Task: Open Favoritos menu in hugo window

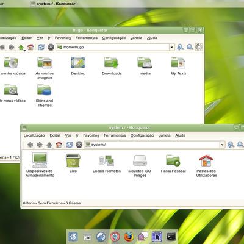Action: (63, 38)
